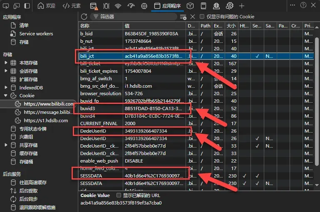This screenshot has height=212, width=320.
Task: Refresh the cookie list
Action: pyautogui.click(x=84, y=17)
